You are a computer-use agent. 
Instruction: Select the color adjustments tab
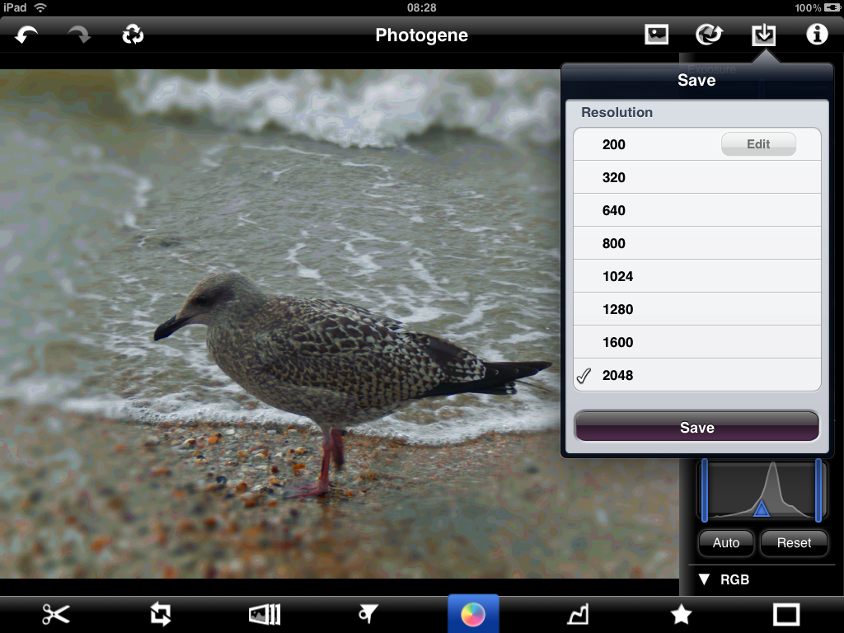pyautogui.click(x=473, y=614)
